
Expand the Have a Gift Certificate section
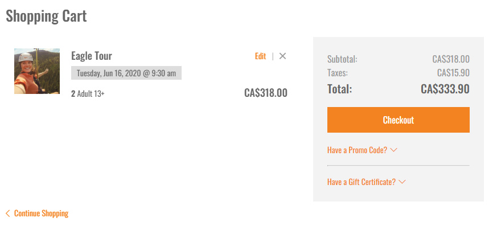click(367, 182)
